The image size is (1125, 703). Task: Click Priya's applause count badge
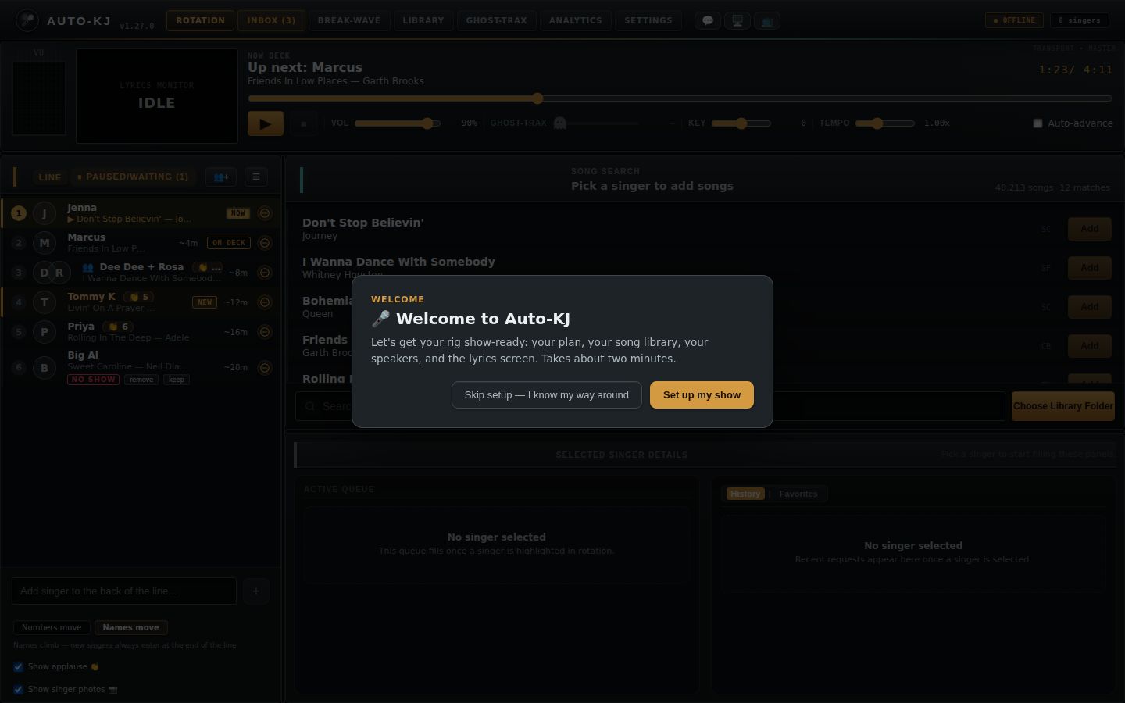(119, 327)
